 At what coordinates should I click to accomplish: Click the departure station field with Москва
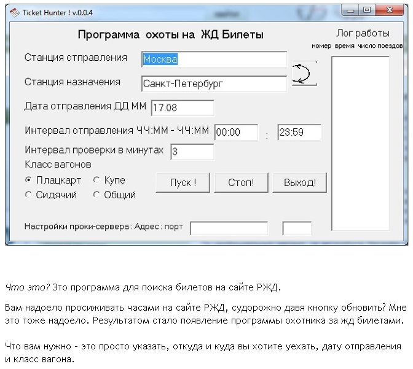pyautogui.click(x=214, y=60)
